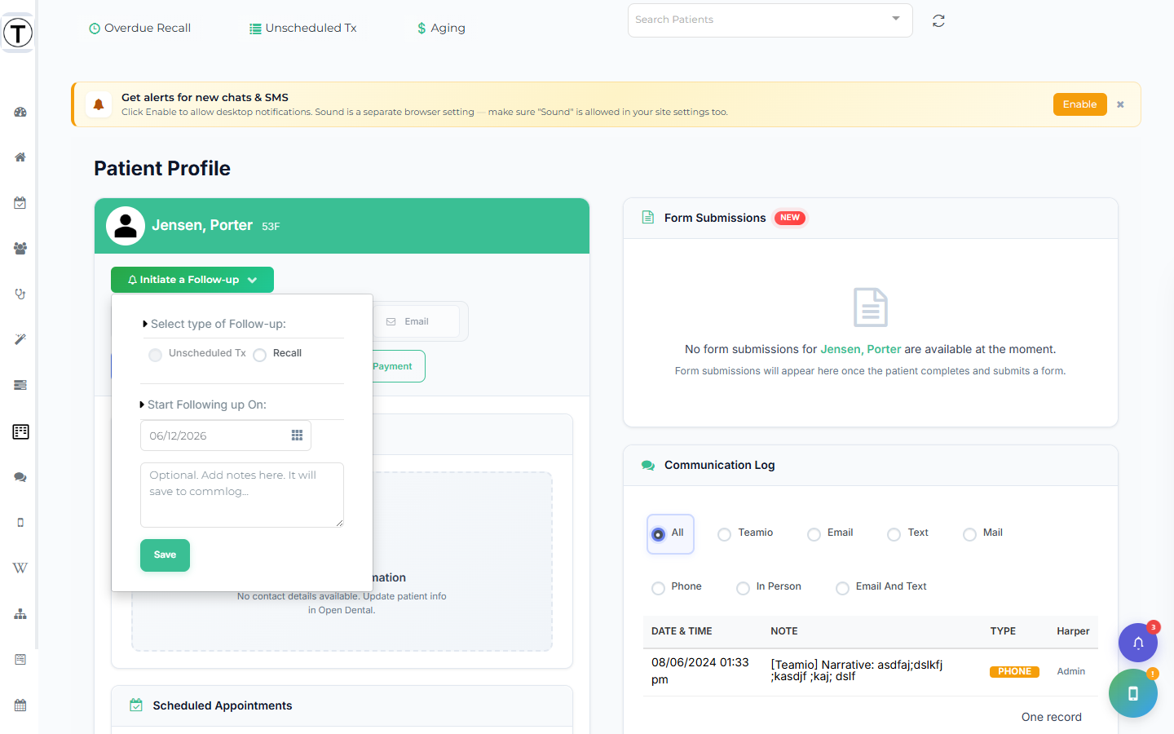Click the Save follow-up button
The width and height of the screenshot is (1174, 734).
click(165, 555)
